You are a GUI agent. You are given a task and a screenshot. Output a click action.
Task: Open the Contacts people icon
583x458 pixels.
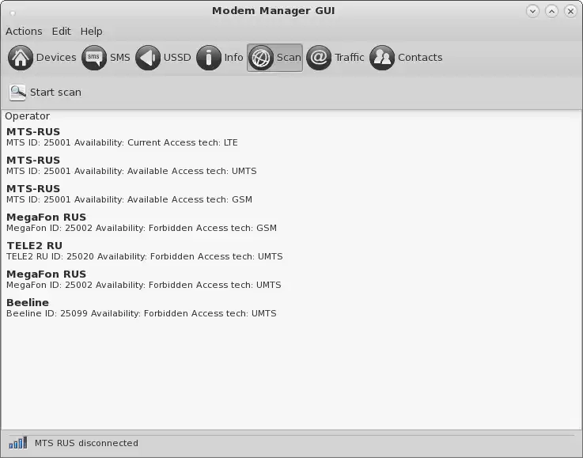[382, 58]
